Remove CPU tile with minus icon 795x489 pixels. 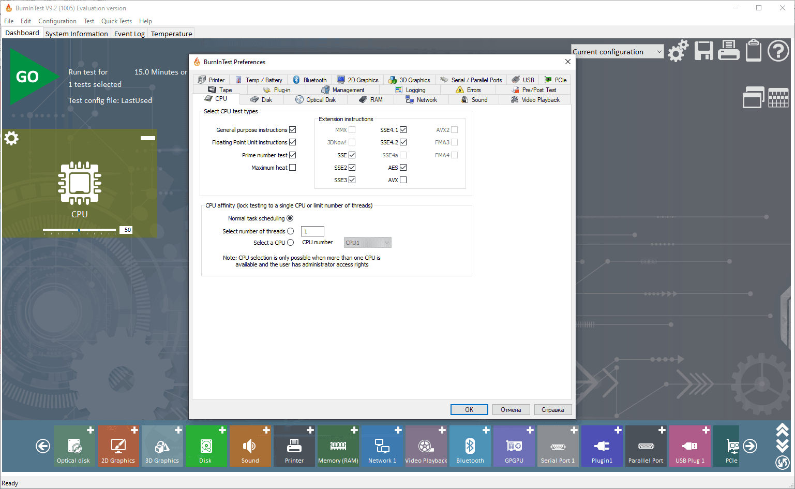[x=148, y=138]
